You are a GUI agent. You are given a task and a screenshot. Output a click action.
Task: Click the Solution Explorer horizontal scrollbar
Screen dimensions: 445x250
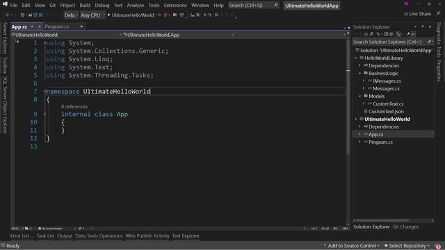pos(382,220)
